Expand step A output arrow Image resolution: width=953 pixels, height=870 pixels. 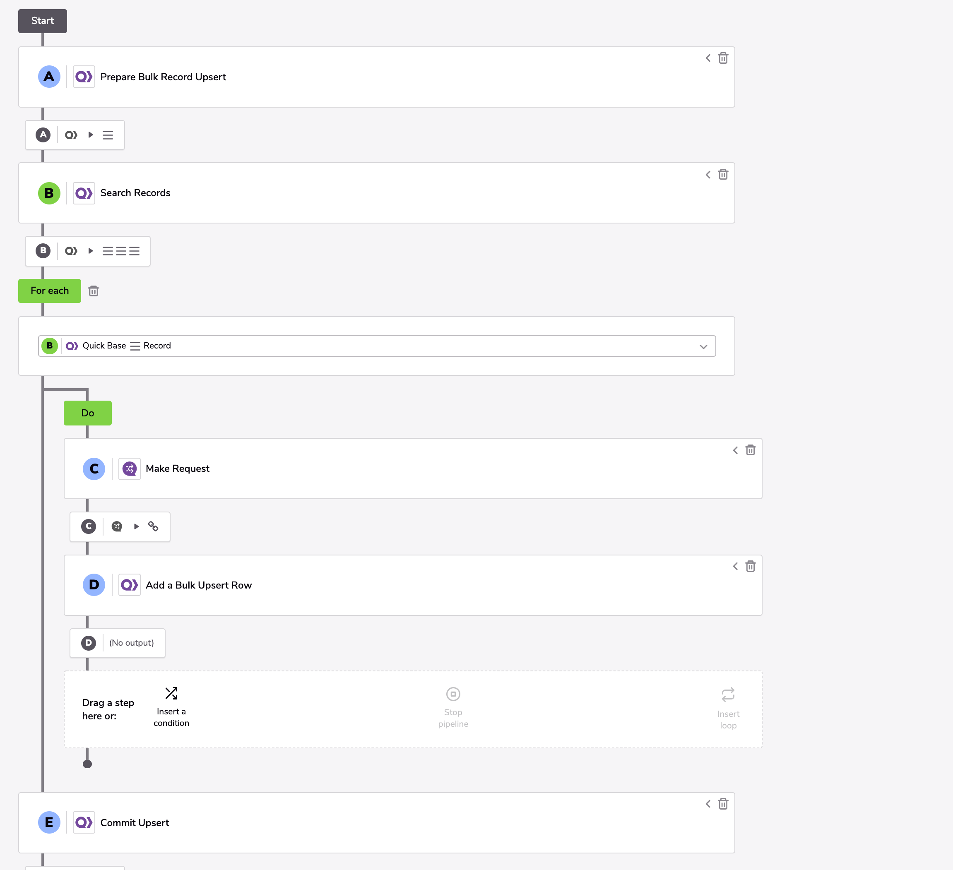91,135
